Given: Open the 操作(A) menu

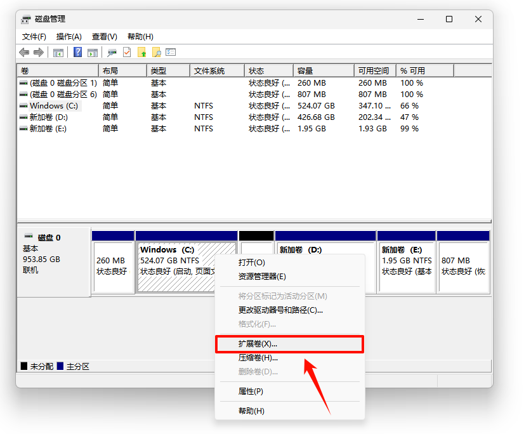Looking at the screenshot, I should (69, 37).
